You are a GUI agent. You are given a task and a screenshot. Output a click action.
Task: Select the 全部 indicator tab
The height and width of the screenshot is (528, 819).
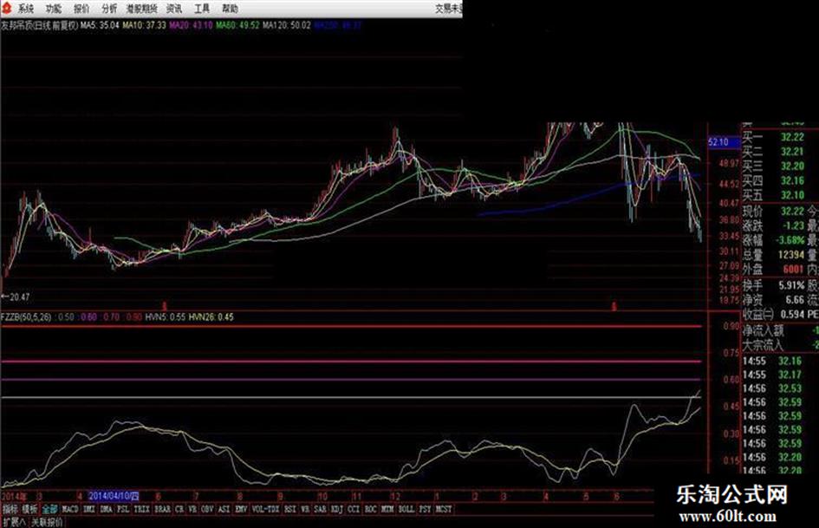49,509
